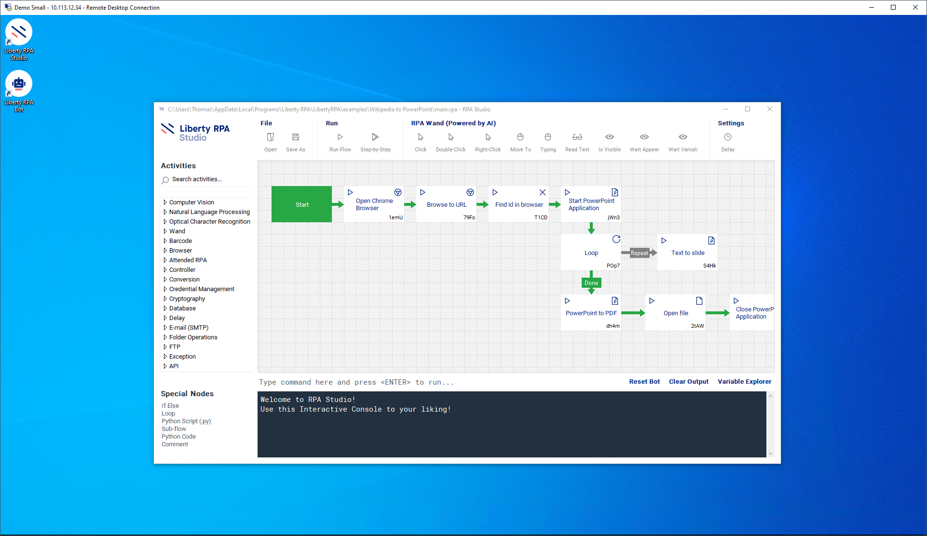The height and width of the screenshot is (536, 927).
Task: Run the Text to slide node
Action: tap(664, 241)
